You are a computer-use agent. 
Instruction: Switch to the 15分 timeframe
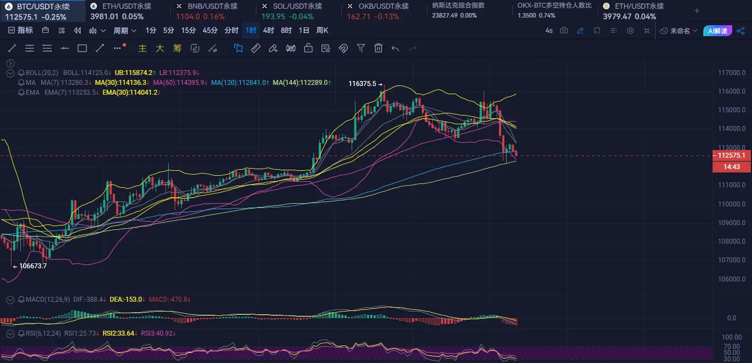[188, 31]
